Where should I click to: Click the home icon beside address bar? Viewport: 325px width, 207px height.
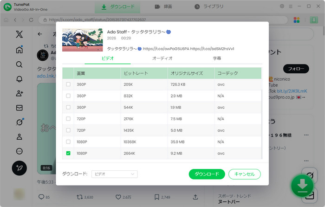coord(6,20)
